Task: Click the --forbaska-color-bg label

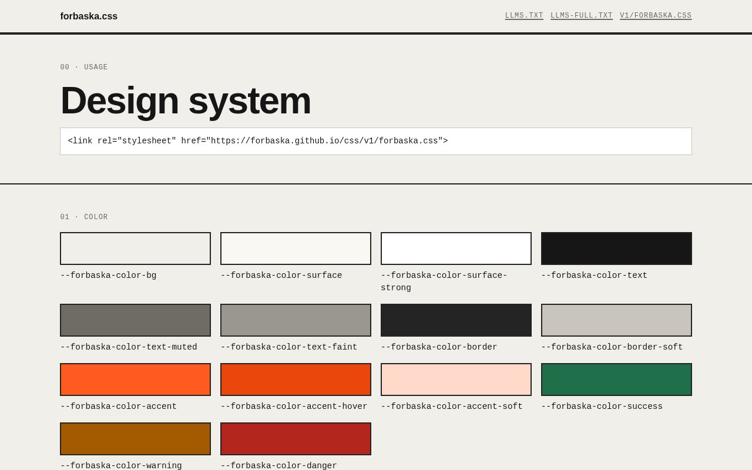Action: pyautogui.click(x=109, y=276)
